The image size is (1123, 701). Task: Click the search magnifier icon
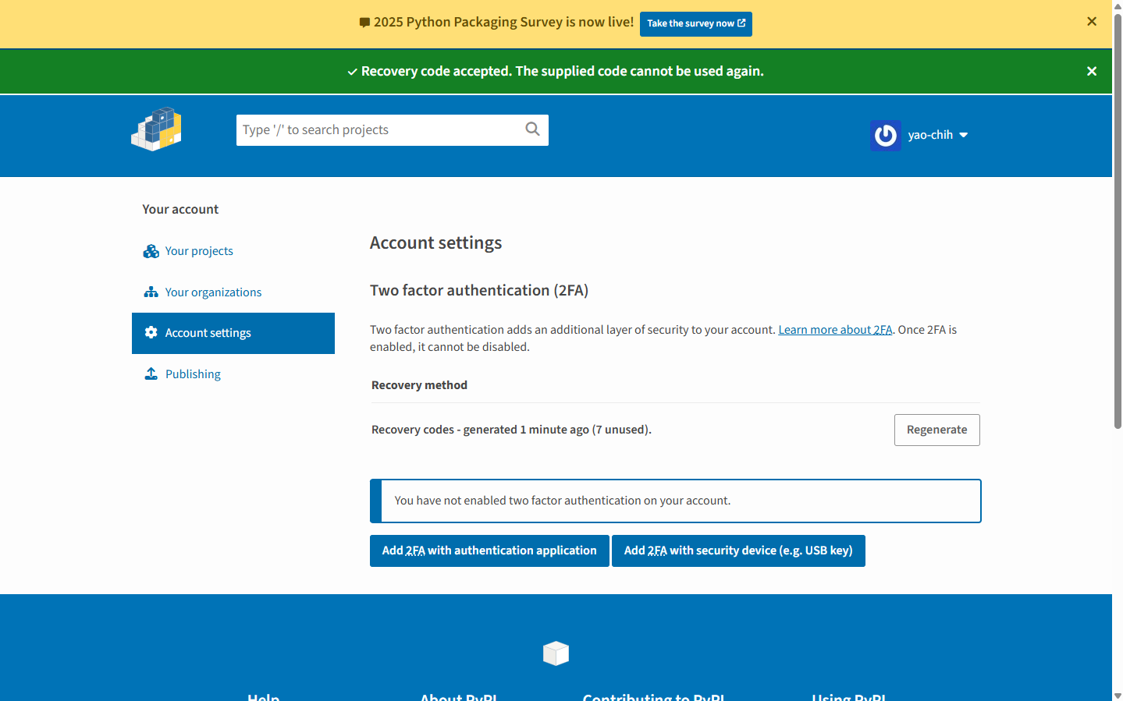(x=532, y=129)
